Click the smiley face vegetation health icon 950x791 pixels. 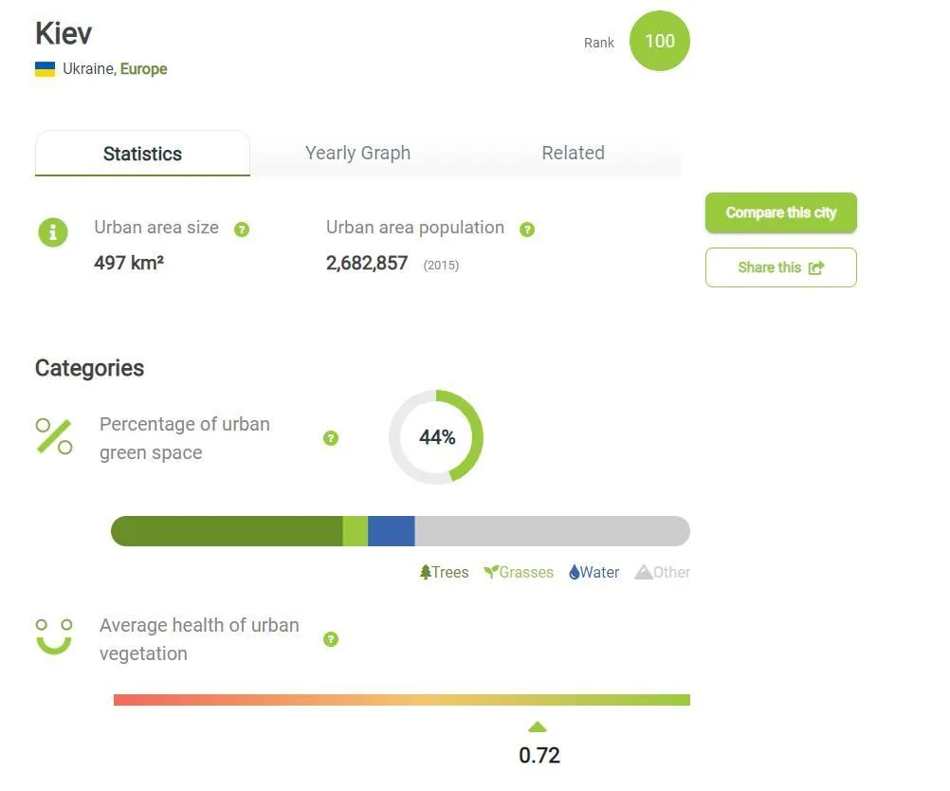(54, 636)
